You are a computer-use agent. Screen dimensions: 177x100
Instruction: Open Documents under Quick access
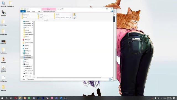pyautogui.click(x=28, y=26)
